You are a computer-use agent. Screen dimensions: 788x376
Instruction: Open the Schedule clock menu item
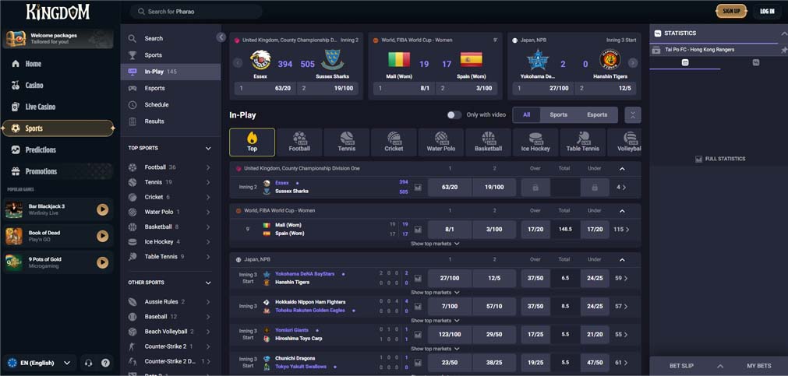point(171,105)
